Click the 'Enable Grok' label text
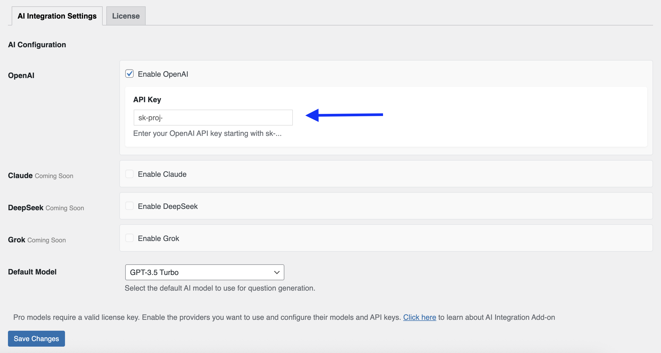The image size is (661, 353). [x=158, y=238]
